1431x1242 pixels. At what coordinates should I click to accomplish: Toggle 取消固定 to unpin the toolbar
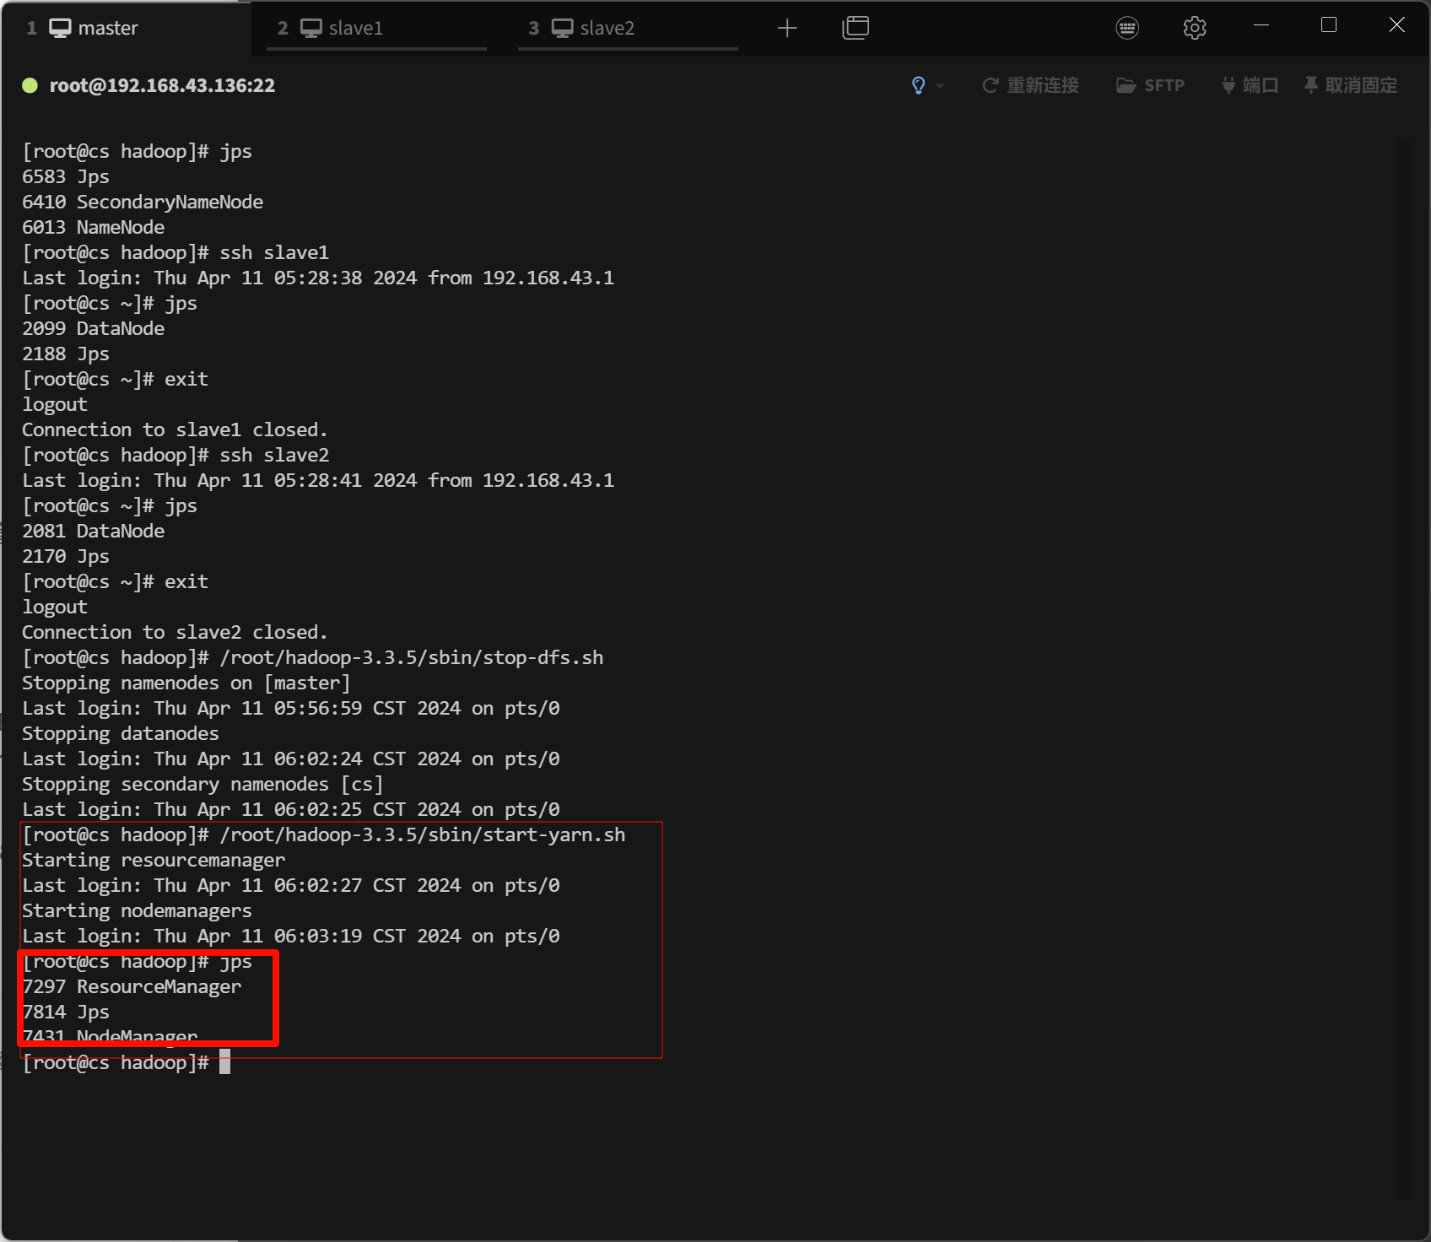(1351, 85)
